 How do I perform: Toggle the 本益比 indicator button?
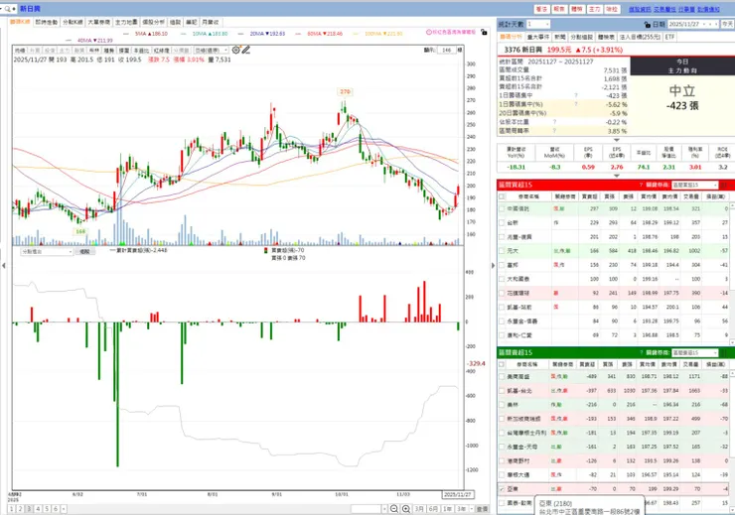(141, 50)
